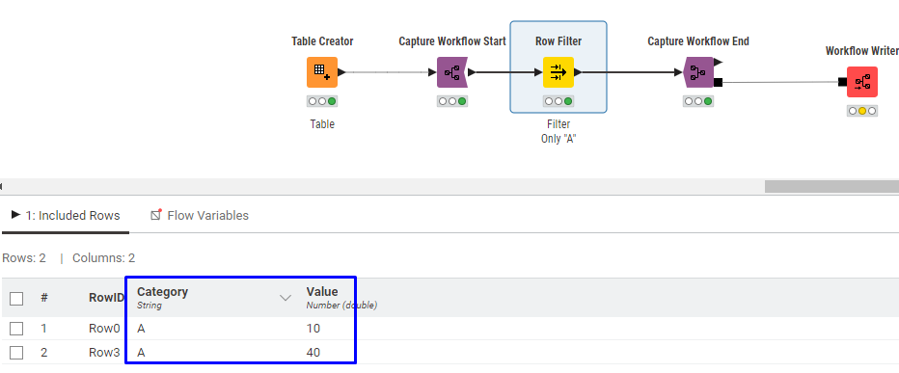899x373 pixels.
Task: Click the purple Capture Workflow End node
Action: pyautogui.click(x=697, y=72)
